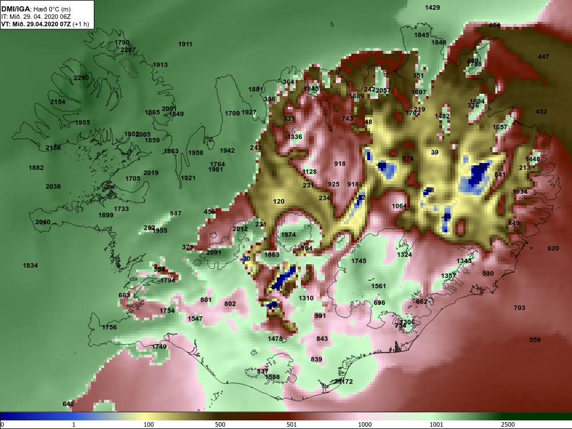572x429 pixels.
Task: Click the map value 1733
Action: pyautogui.click(x=121, y=209)
